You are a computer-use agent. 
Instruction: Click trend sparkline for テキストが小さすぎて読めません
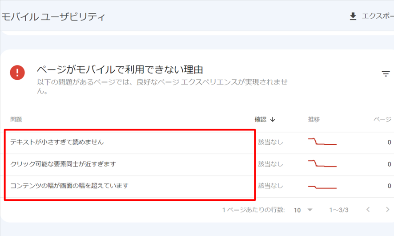tap(322, 142)
